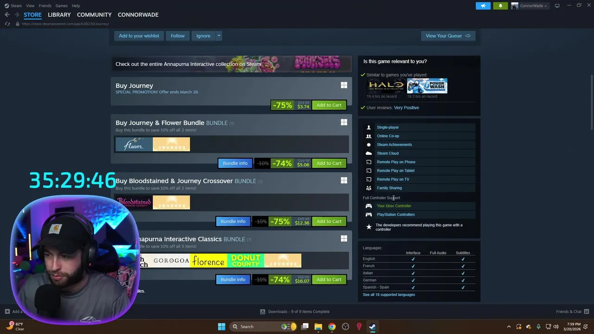The width and height of the screenshot is (594, 334).
Task: Click the Steam announcements megaphone icon
Action: click(483, 6)
